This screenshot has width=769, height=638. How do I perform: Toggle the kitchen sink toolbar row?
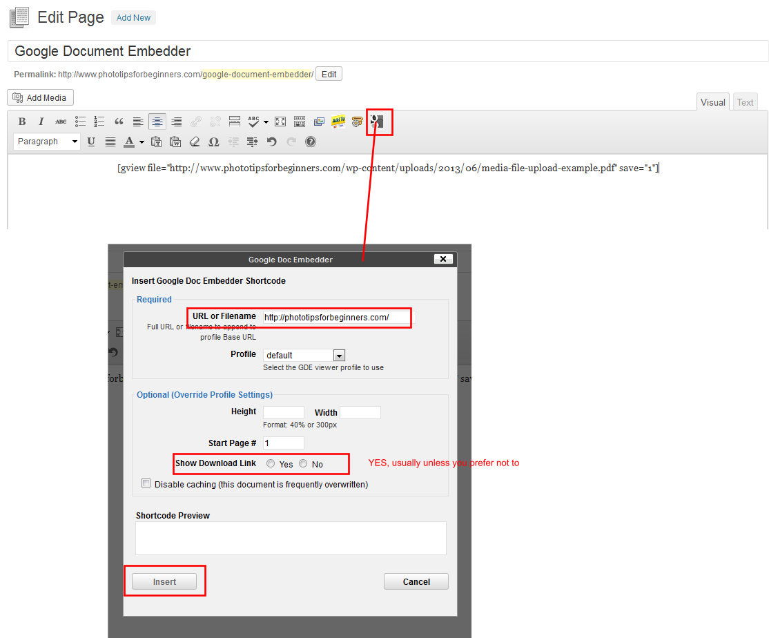(300, 122)
